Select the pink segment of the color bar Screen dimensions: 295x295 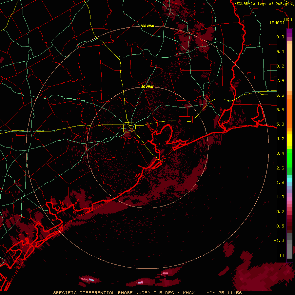click(289, 199)
